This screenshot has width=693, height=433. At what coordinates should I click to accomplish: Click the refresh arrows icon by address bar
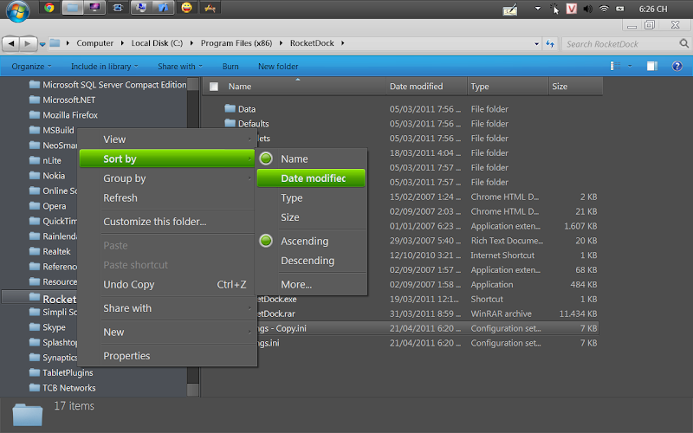pos(550,44)
